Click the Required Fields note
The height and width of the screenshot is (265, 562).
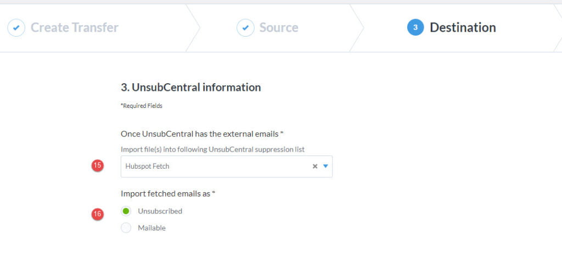tap(142, 106)
